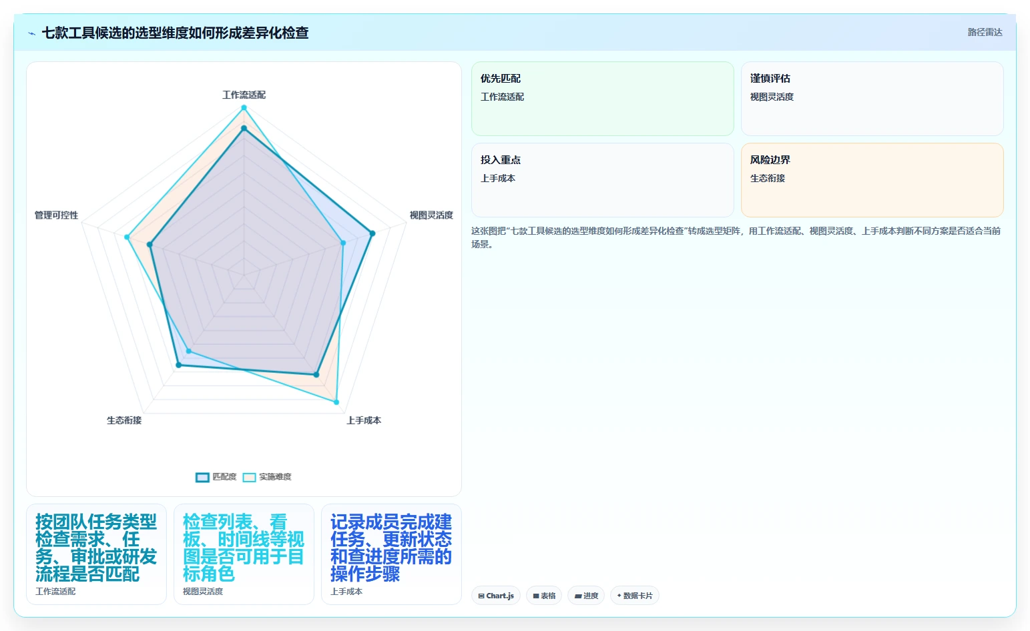The image size is (1030, 631).
Task: Click the 进度 chip
Action: coord(586,596)
